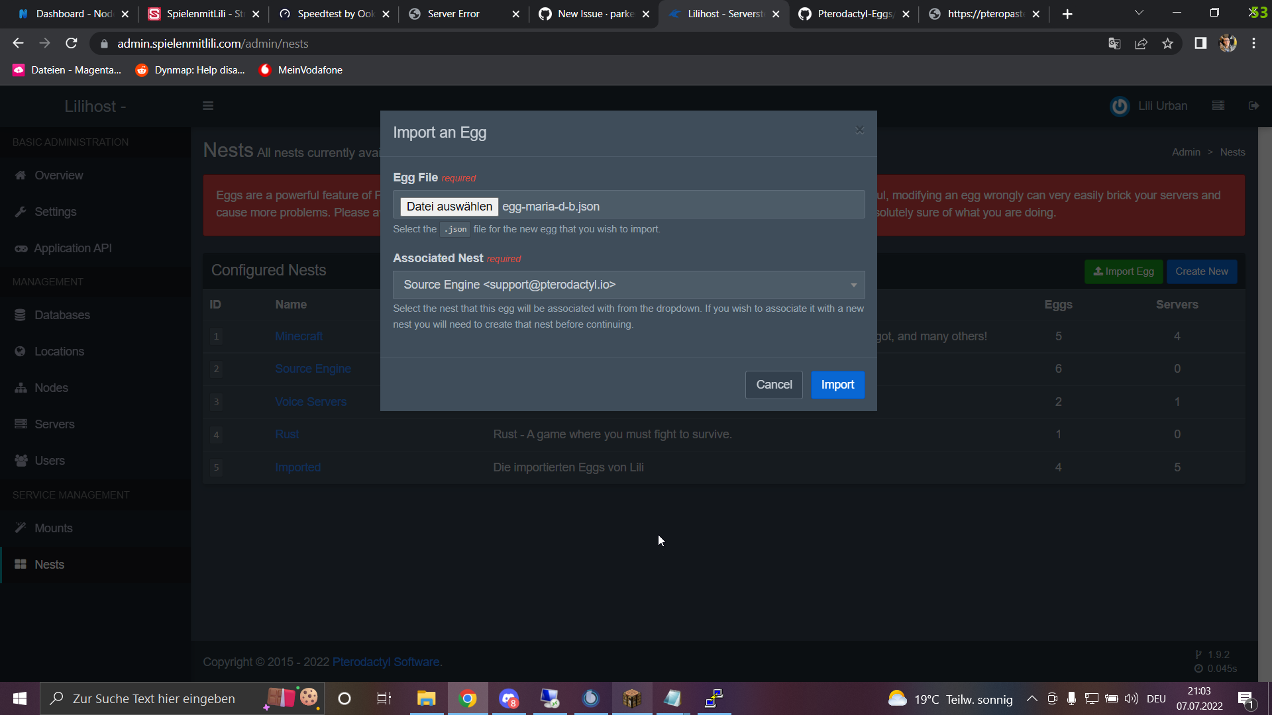The image size is (1272, 715).
Task: Select the Nodes section in the sidebar
Action: [x=51, y=387]
